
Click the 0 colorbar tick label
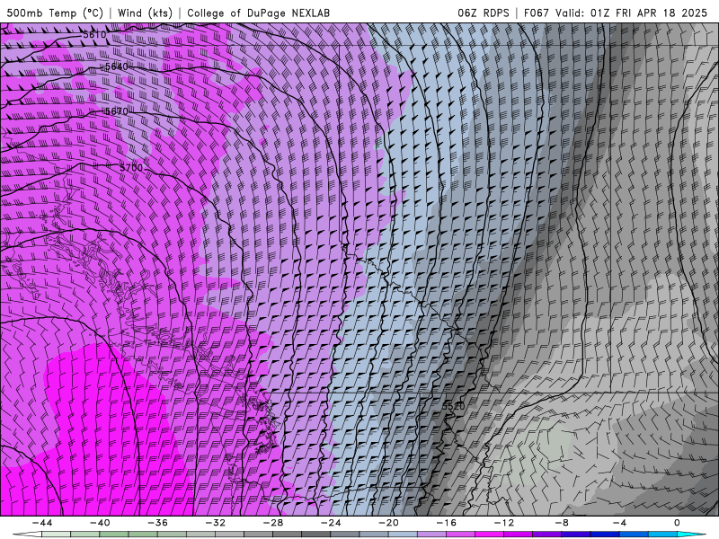(677, 523)
